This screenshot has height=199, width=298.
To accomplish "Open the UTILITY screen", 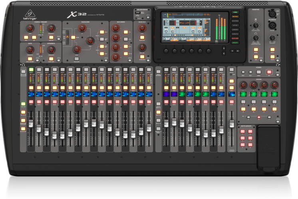I will [x=235, y=43].
